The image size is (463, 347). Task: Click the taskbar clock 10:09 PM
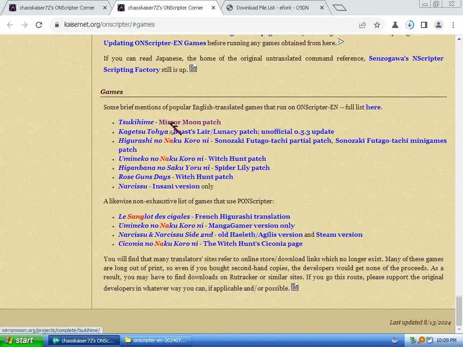(446, 341)
